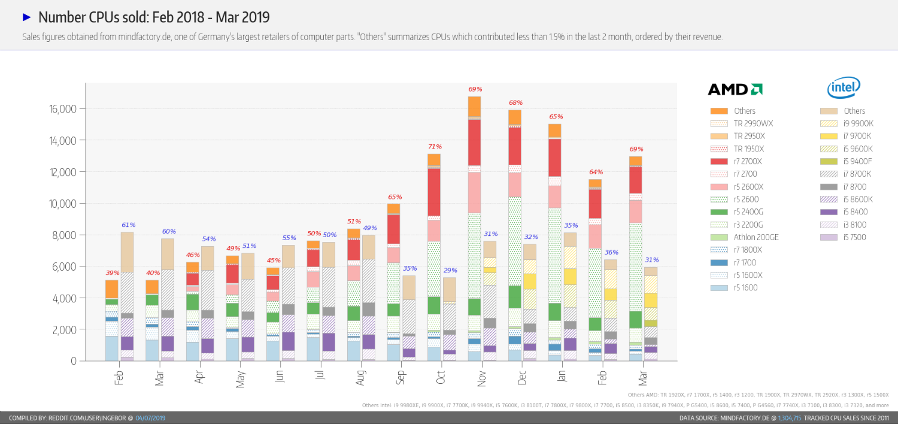Click the 16,000 y-axis tick label

click(63, 109)
